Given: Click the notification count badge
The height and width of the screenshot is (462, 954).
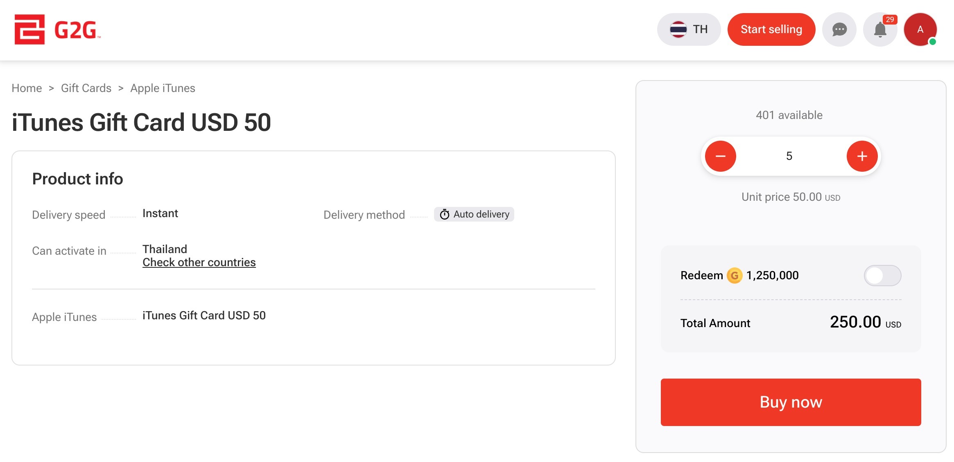Looking at the screenshot, I should [890, 20].
